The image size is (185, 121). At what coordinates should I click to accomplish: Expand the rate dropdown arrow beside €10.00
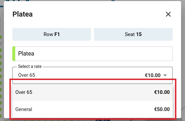tap(165, 75)
